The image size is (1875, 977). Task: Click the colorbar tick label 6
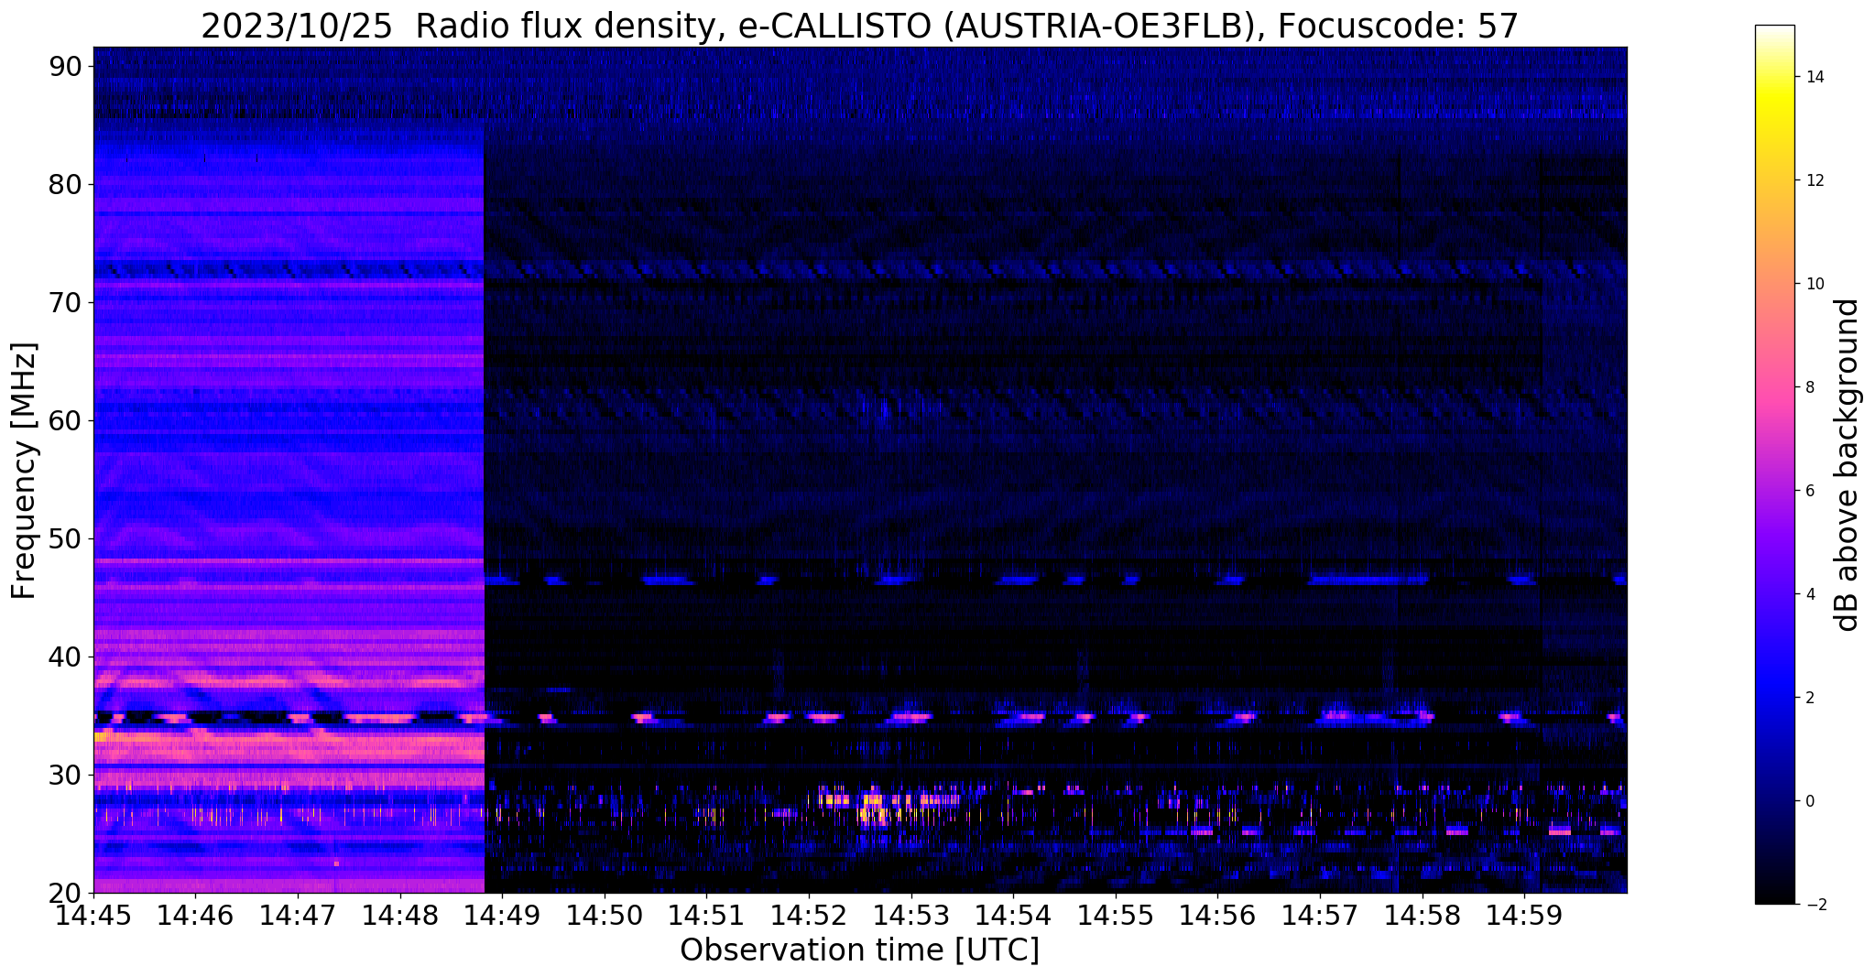click(1809, 491)
